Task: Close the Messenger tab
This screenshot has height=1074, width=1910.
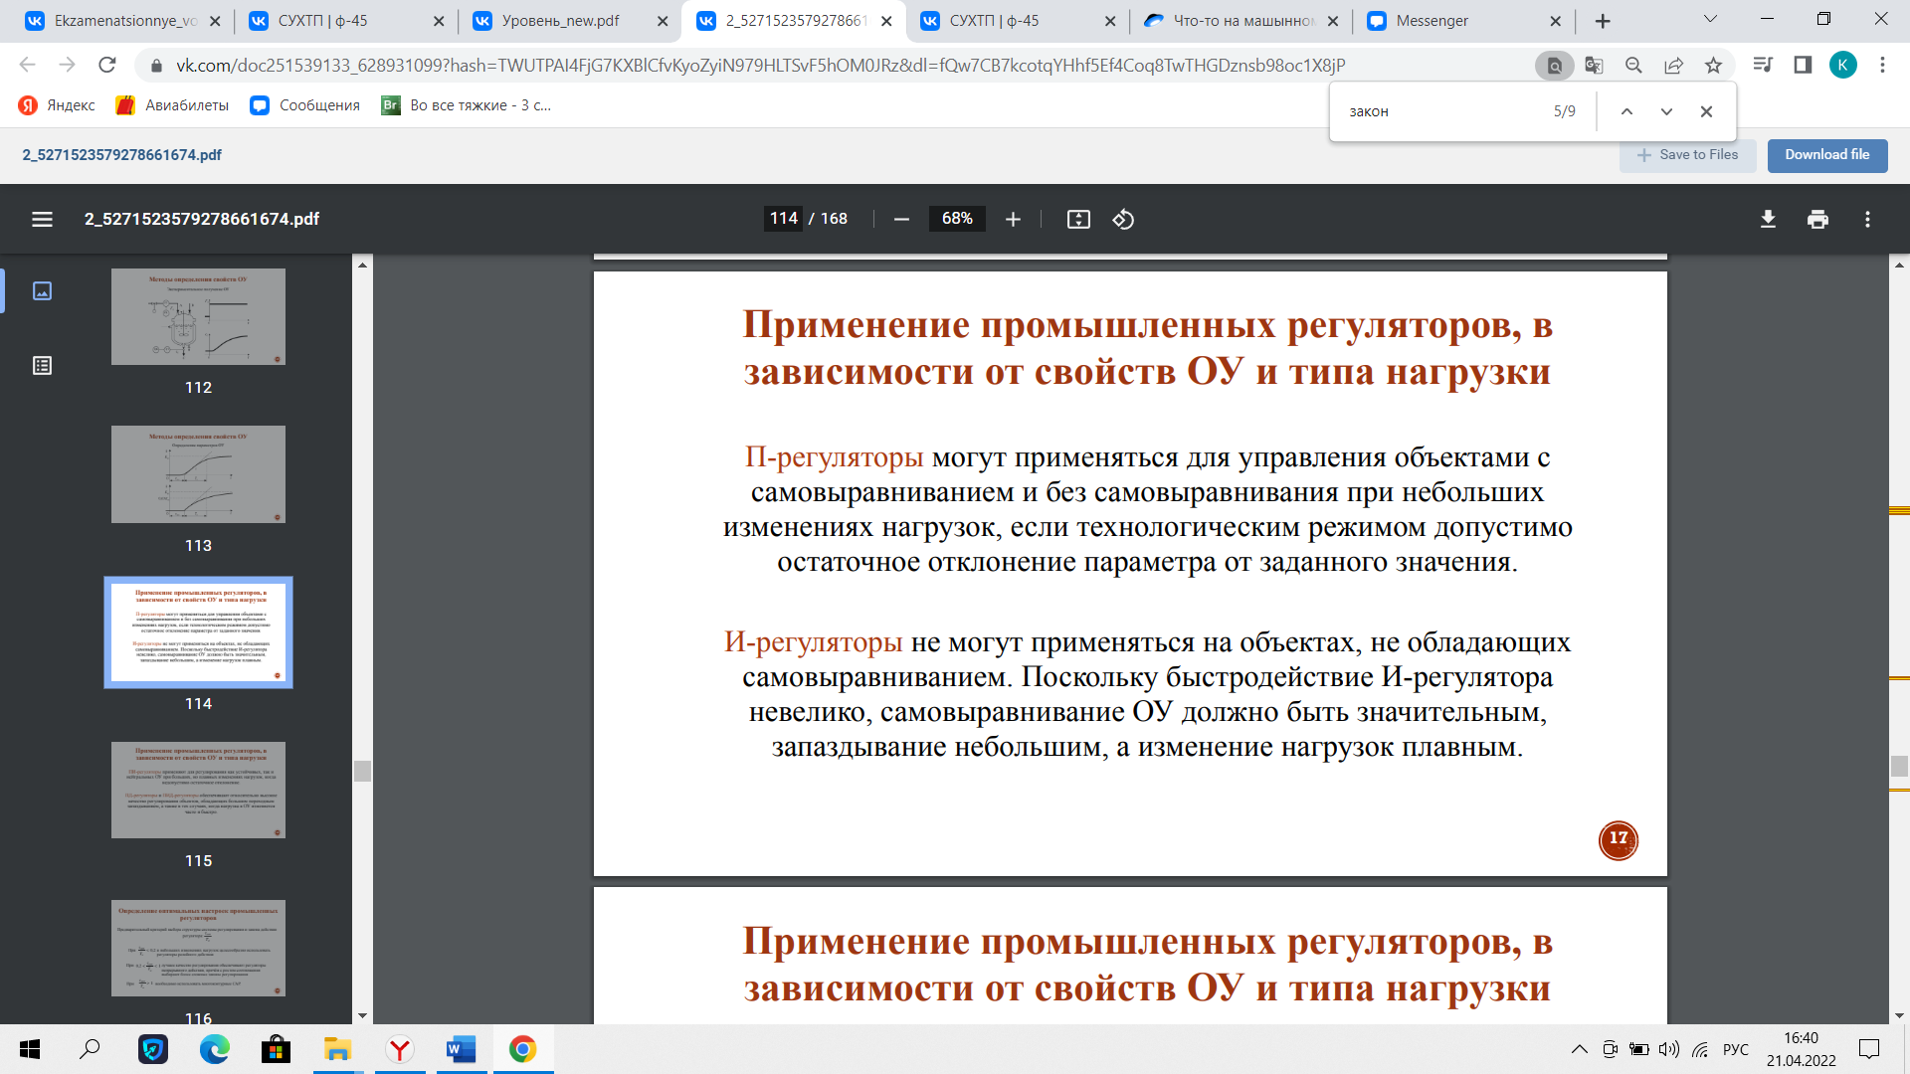Action: (x=1556, y=21)
